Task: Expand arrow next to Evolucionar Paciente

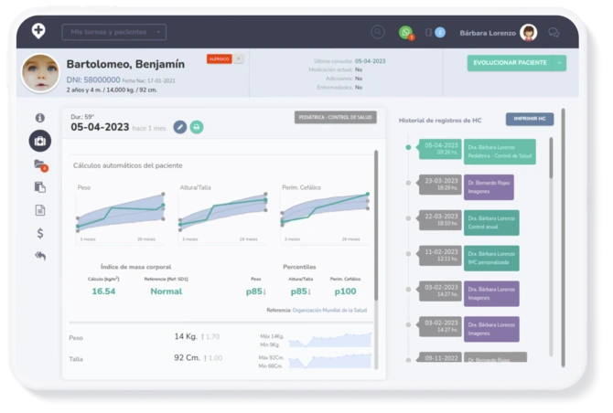Action: pyautogui.click(x=559, y=63)
